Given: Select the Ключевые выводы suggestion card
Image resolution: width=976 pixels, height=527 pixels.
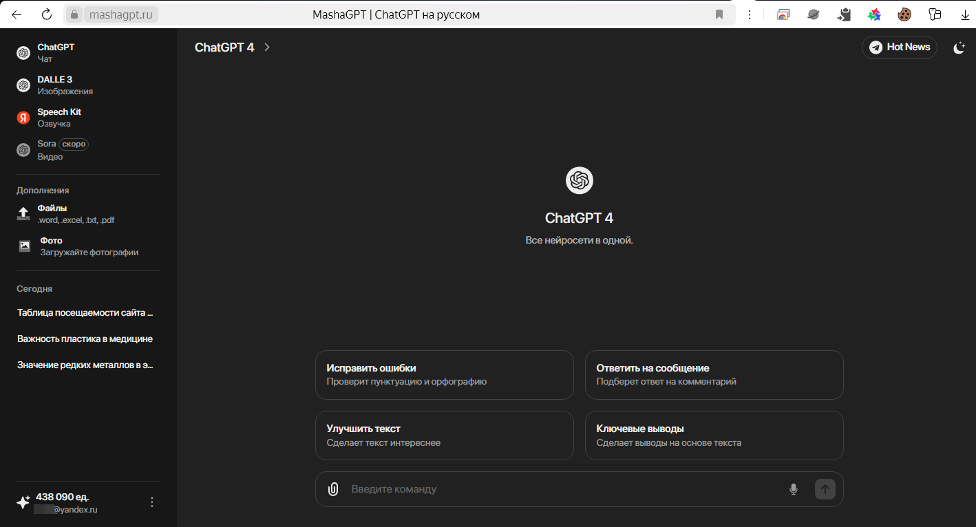Looking at the screenshot, I should pyautogui.click(x=714, y=435).
